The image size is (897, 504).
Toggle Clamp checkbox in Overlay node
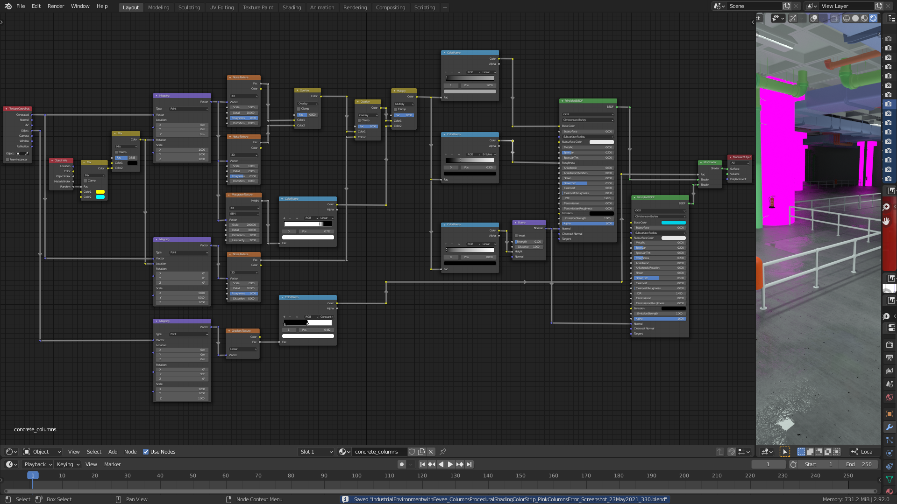pos(299,109)
